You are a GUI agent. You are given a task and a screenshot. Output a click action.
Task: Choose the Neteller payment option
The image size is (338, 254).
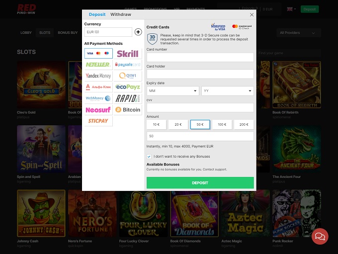click(98, 65)
